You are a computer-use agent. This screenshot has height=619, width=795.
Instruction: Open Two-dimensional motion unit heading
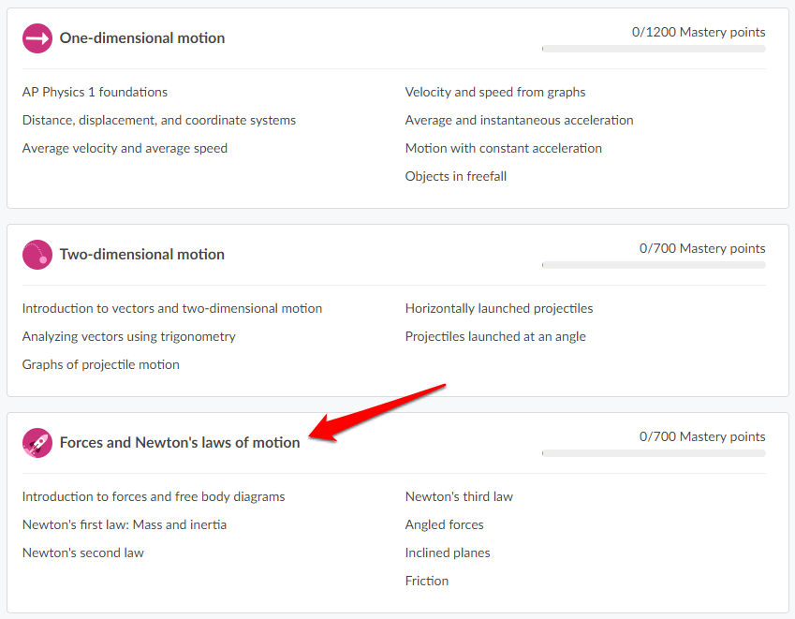[x=142, y=255]
